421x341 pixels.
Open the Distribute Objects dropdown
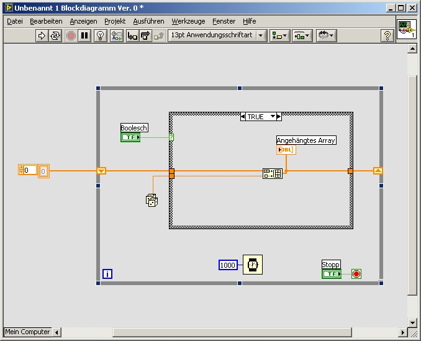pyautogui.click(x=302, y=35)
